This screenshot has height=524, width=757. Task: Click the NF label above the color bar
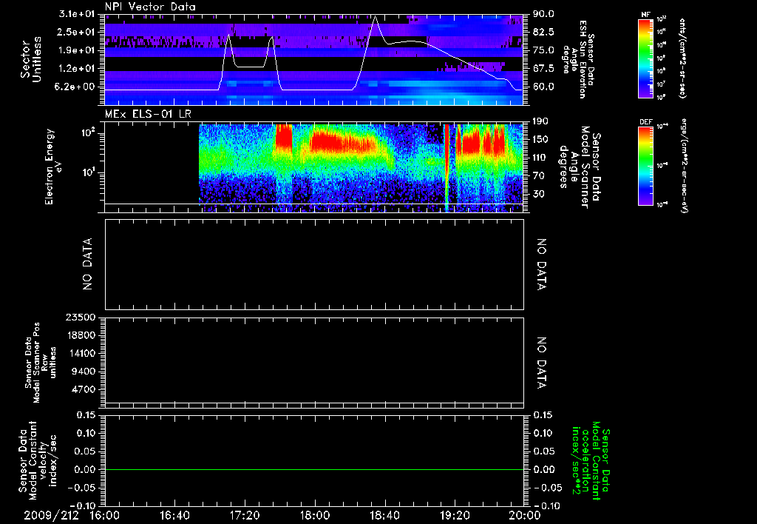[646, 15]
